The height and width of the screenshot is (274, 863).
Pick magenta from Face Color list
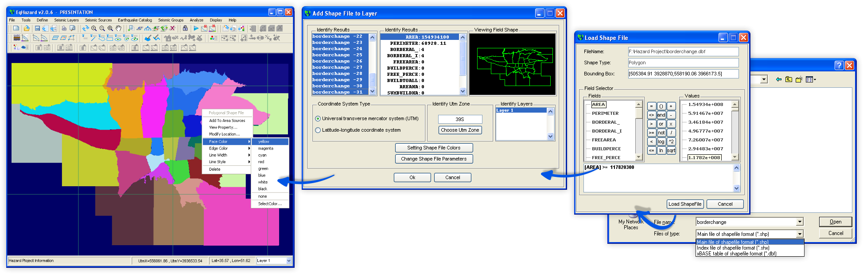click(266, 149)
